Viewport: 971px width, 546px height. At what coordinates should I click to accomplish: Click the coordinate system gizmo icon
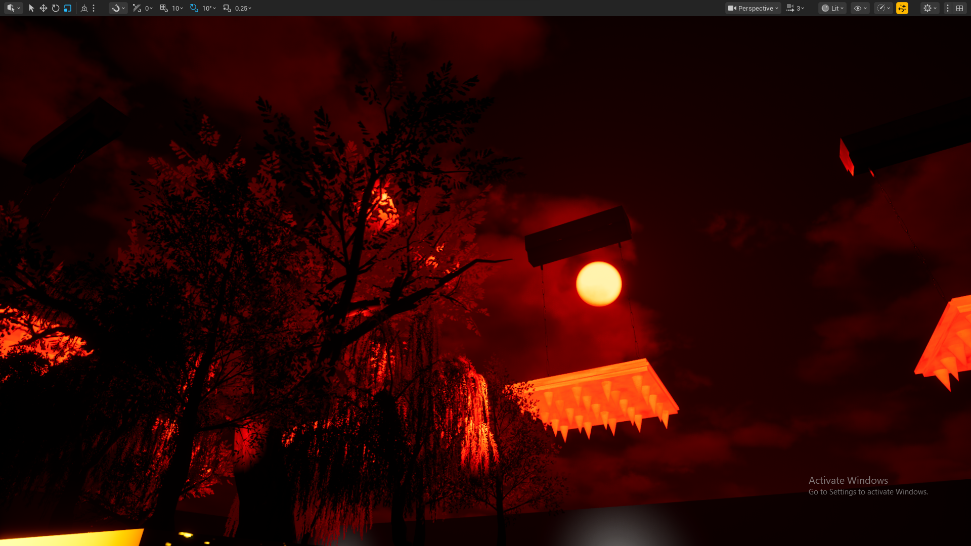84,8
